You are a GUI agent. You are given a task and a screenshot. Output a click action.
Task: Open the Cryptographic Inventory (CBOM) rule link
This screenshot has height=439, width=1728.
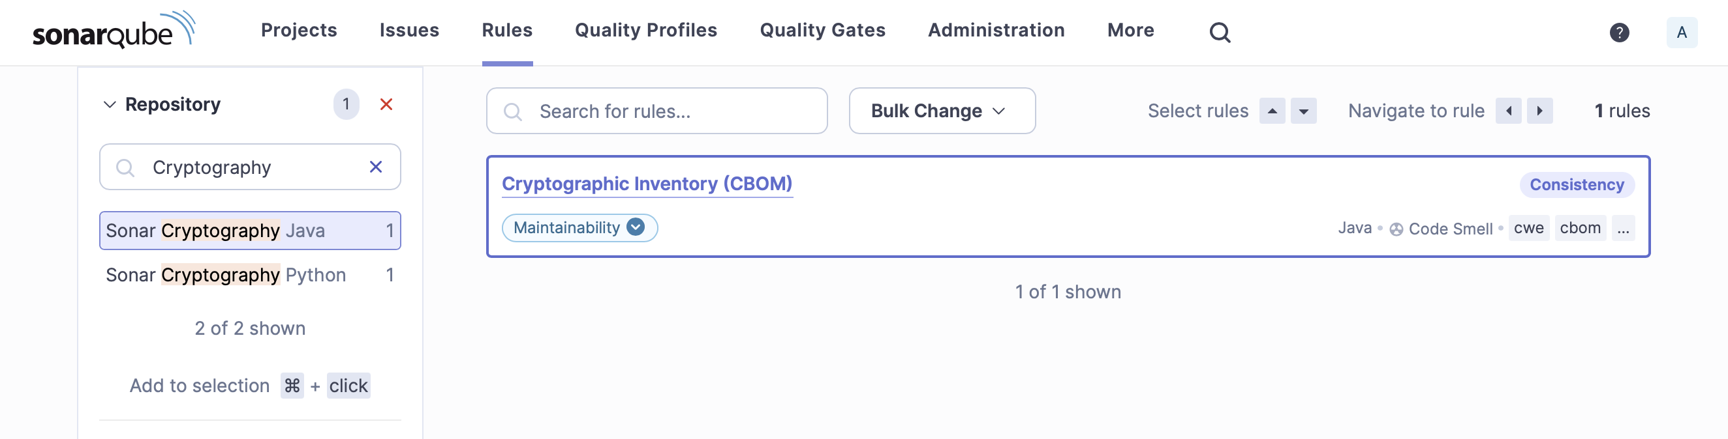[647, 184]
